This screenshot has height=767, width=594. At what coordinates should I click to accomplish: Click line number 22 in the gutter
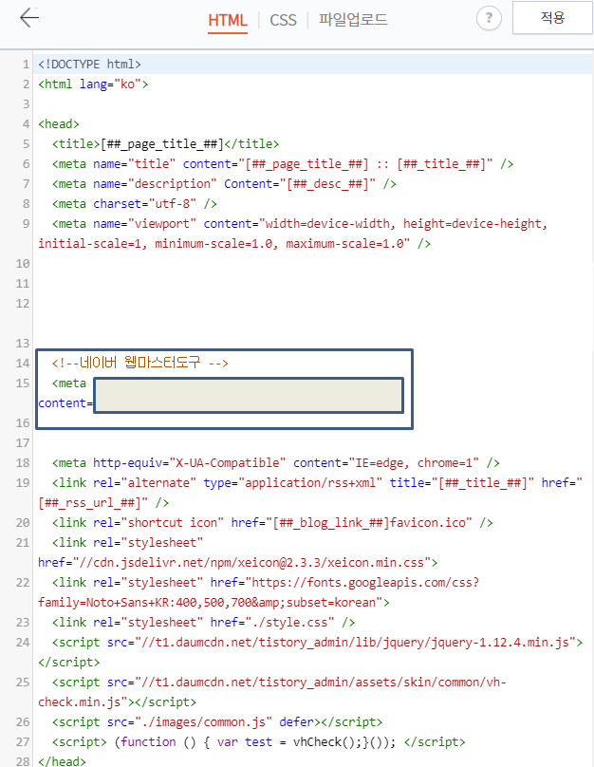pos(23,583)
